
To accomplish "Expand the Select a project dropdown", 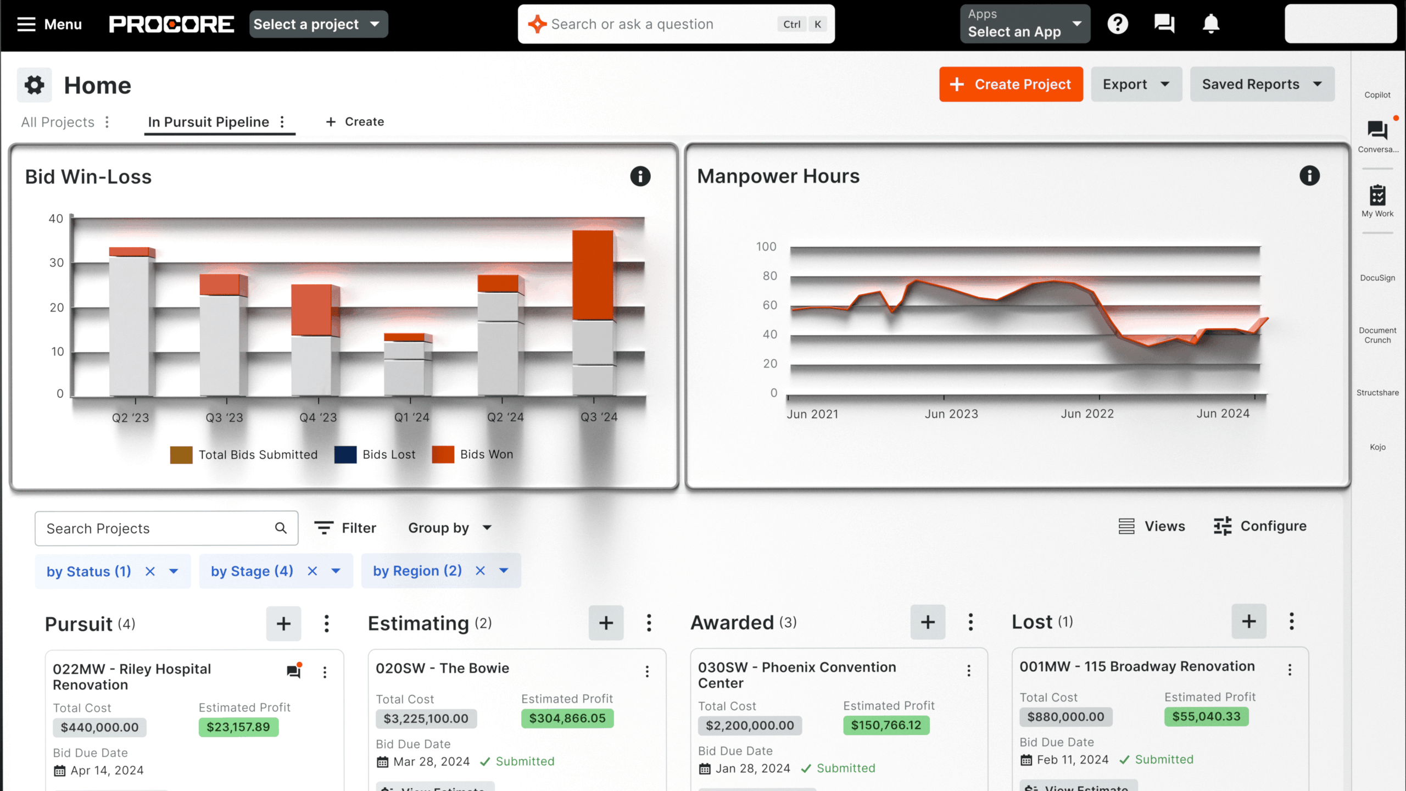I will tap(319, 24).
